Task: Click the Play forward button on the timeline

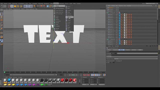Action: (x=73, y=75)
